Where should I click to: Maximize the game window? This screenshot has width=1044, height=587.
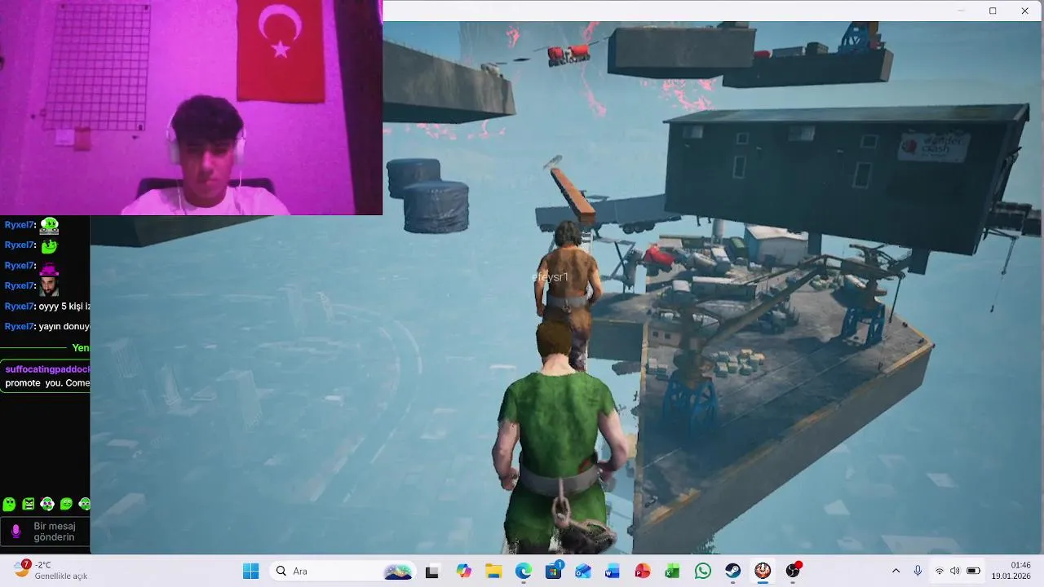[993, 11]
